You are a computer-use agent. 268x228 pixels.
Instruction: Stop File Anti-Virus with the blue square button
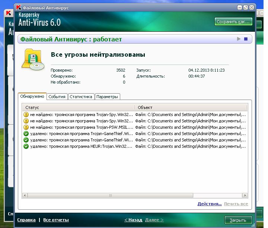246,39
